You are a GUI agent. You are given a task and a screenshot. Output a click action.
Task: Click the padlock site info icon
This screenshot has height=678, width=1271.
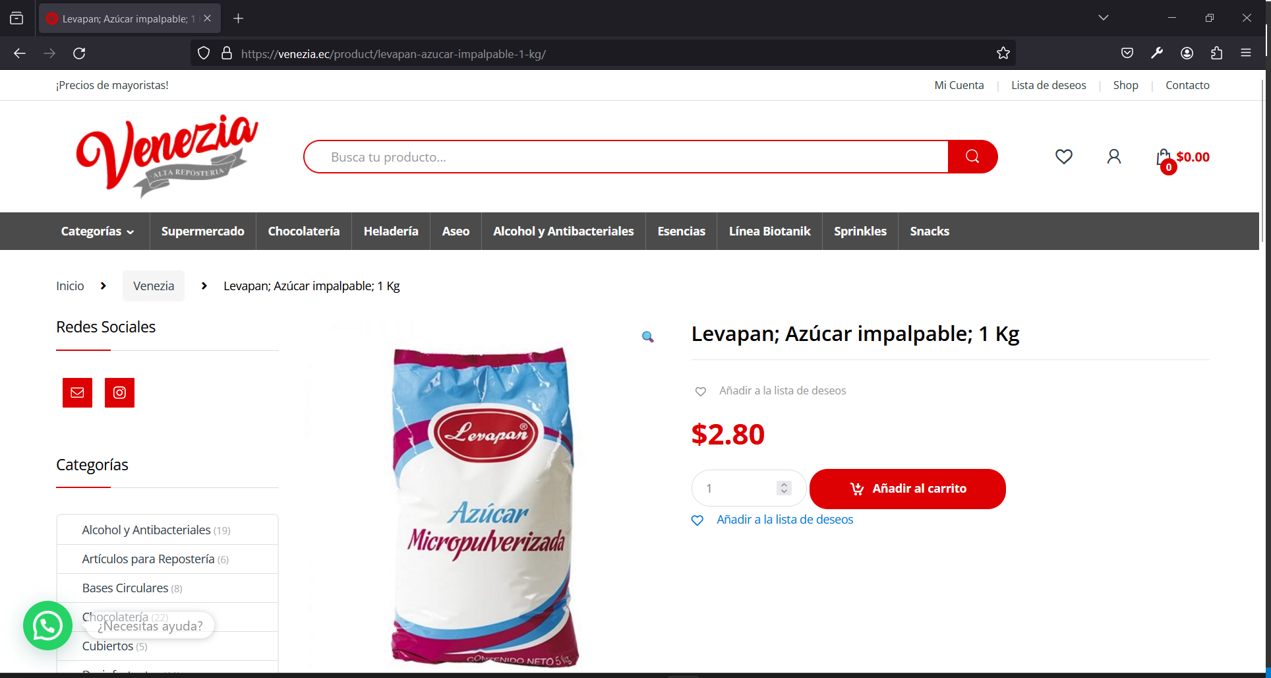pyautogui.click(x=227, y=53)
